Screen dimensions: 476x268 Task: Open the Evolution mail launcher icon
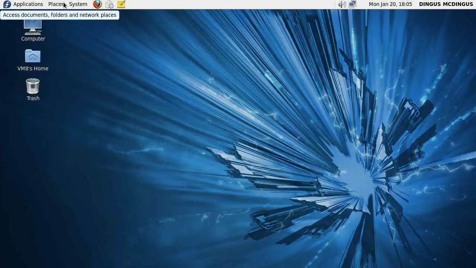point(109,4)
